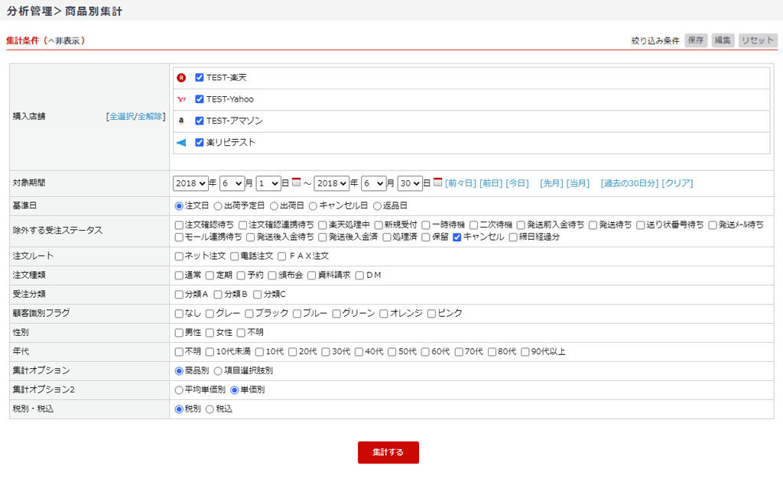Select the 出荷日 base date radio

coord(273,206)
